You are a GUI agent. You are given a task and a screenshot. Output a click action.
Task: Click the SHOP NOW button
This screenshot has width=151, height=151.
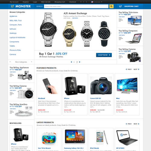104,55
